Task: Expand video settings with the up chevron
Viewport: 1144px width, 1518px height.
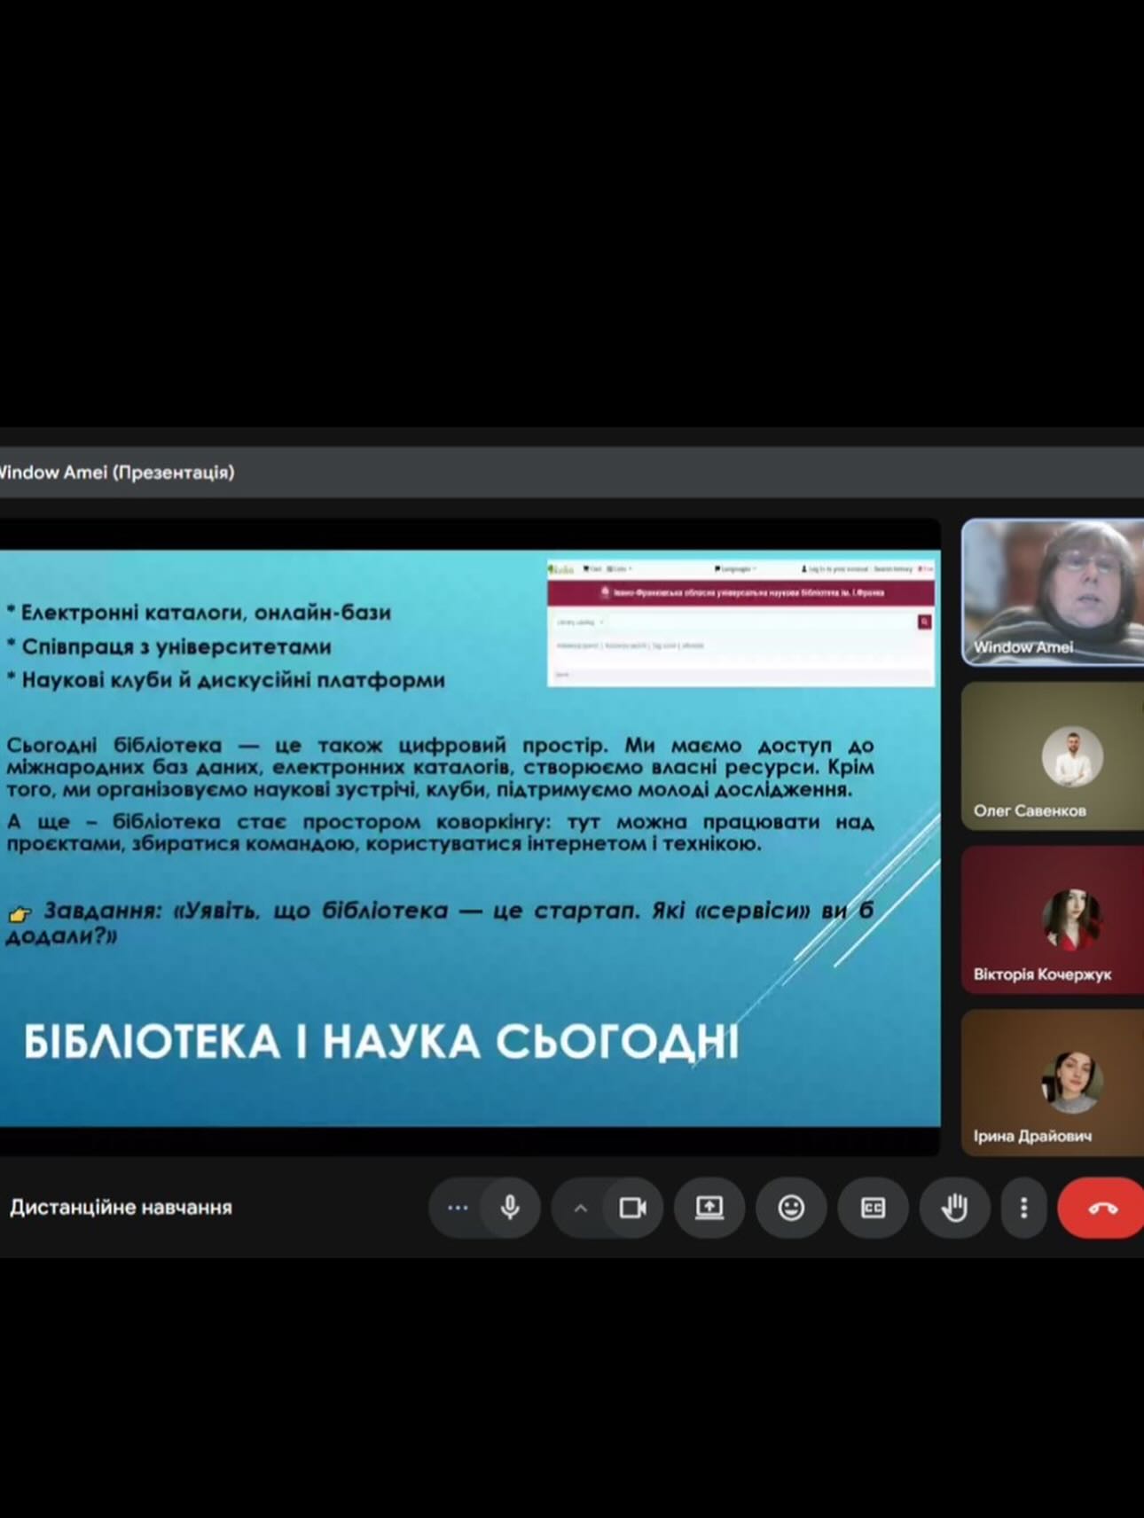Action: coord(581,1208)
